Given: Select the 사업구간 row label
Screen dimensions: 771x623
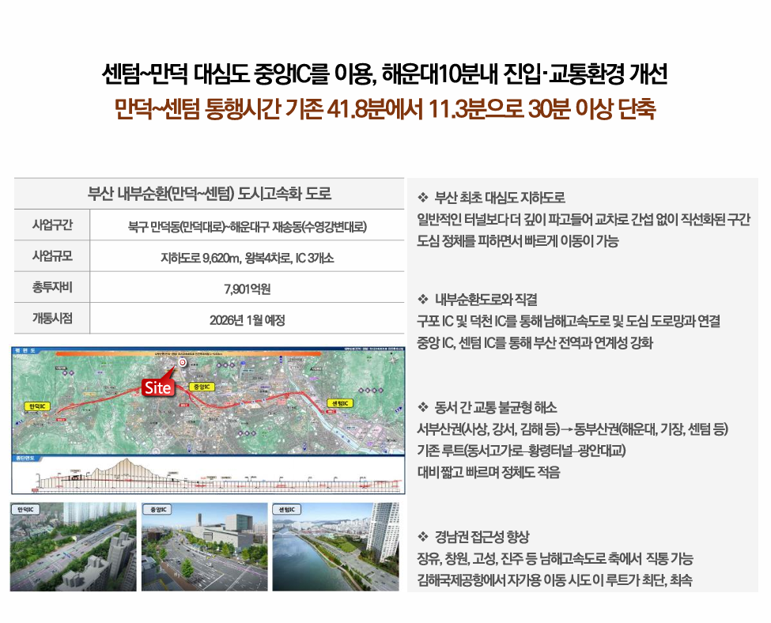Looking at the screenshot, I should click(x=50, y=225).
